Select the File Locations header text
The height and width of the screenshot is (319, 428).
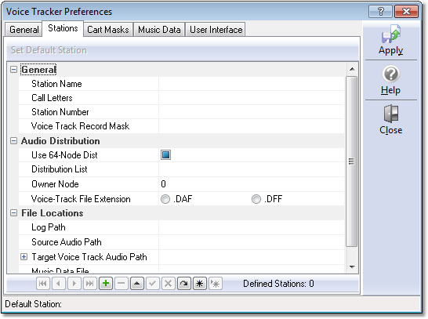[x=53, y=213]
